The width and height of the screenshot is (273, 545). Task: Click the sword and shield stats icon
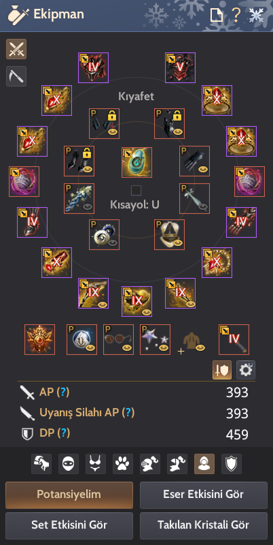[221, 370]
